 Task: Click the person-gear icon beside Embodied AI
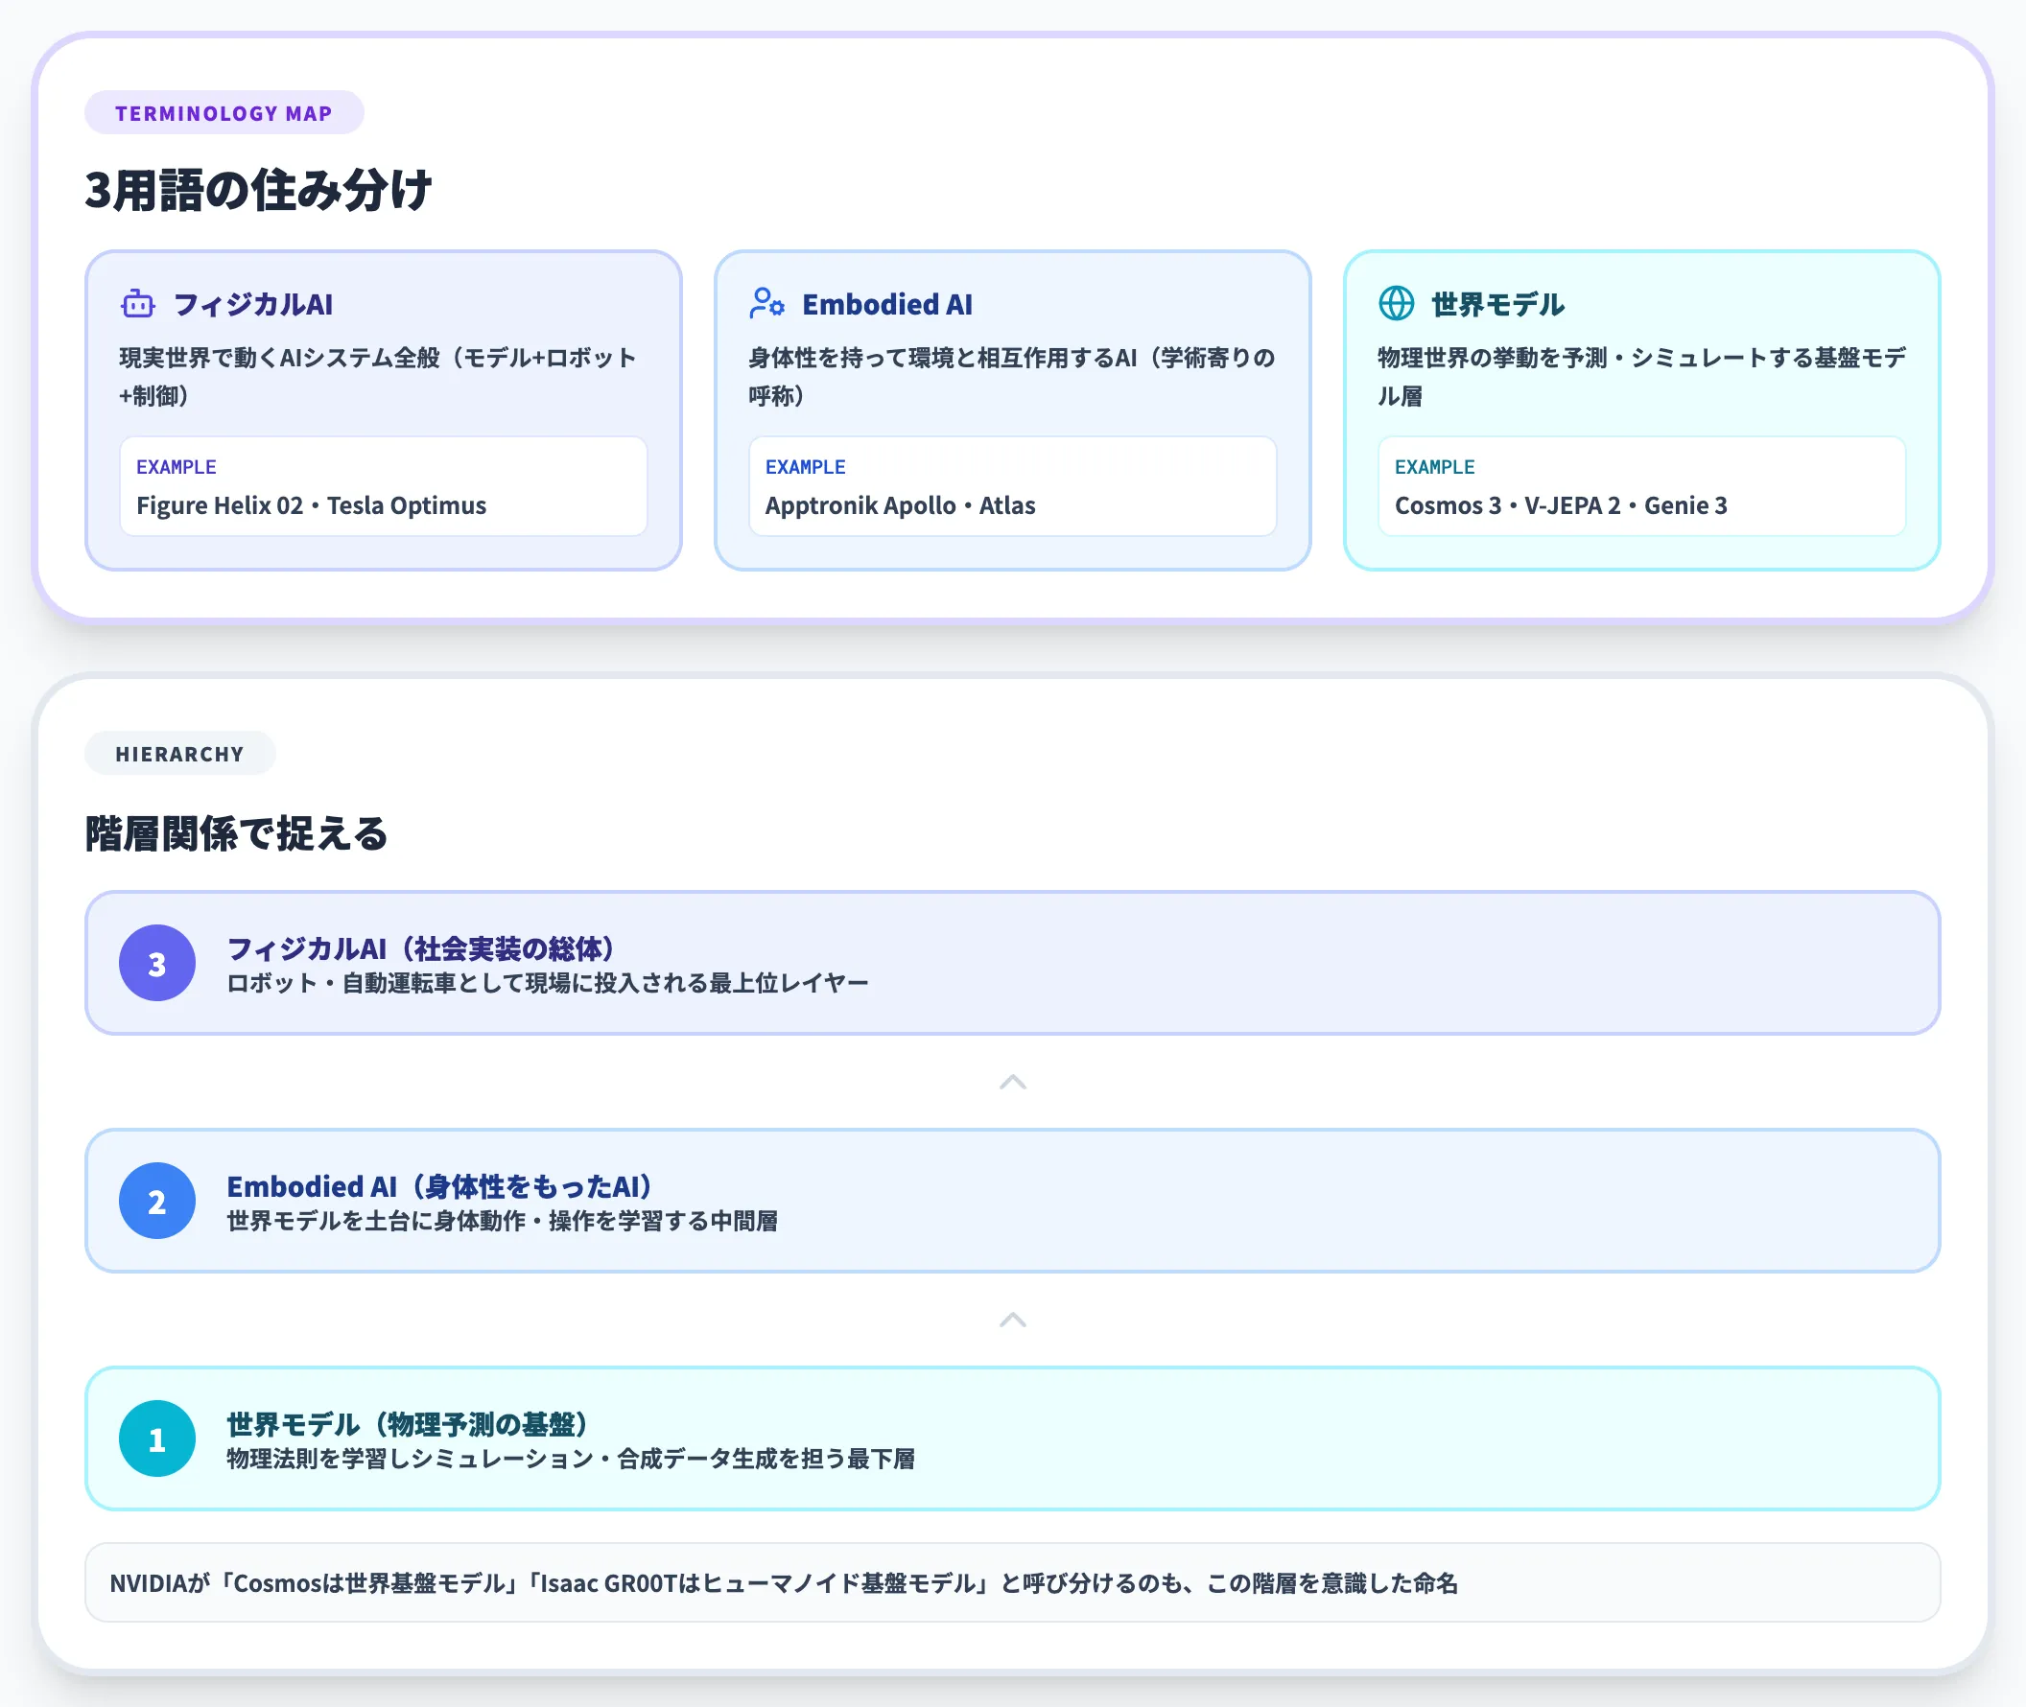[766, 304]
